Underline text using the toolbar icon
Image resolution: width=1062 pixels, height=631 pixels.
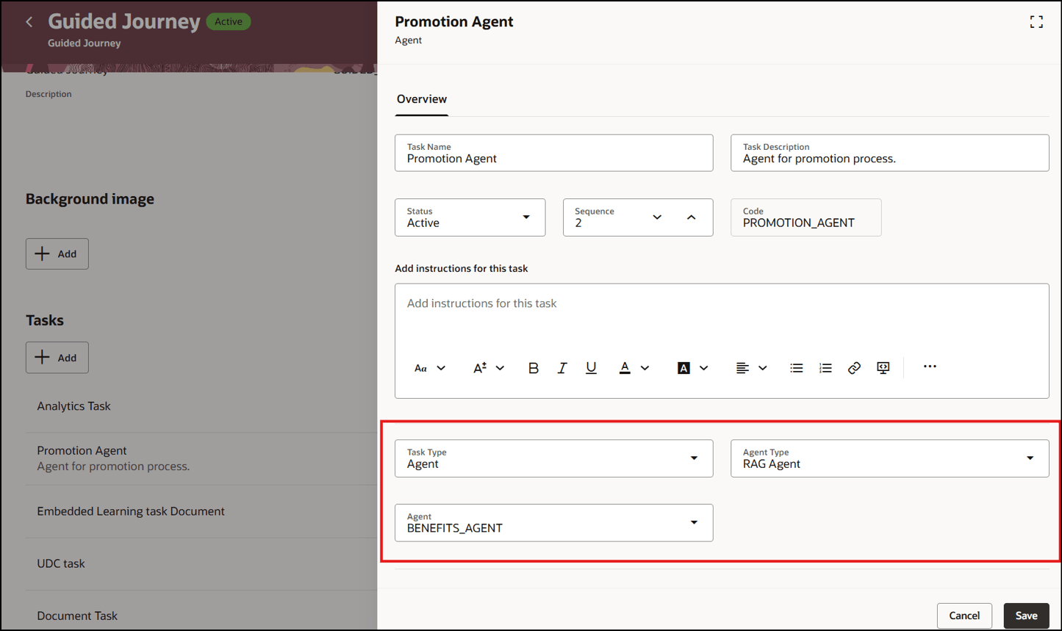[x=591, y=367]
